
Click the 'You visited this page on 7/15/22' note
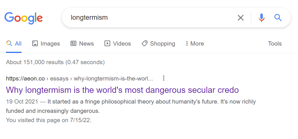(49, 120)
